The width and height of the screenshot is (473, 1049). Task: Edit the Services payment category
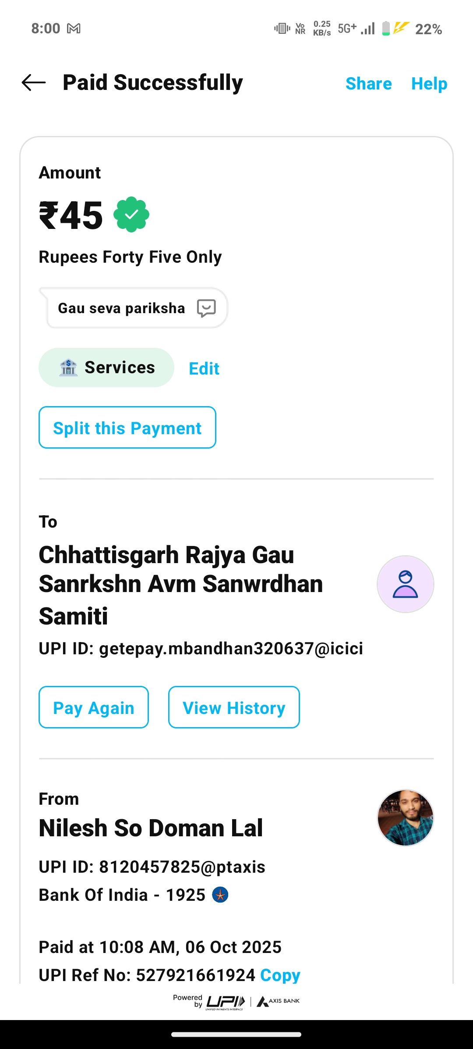[x=204, y=368]
